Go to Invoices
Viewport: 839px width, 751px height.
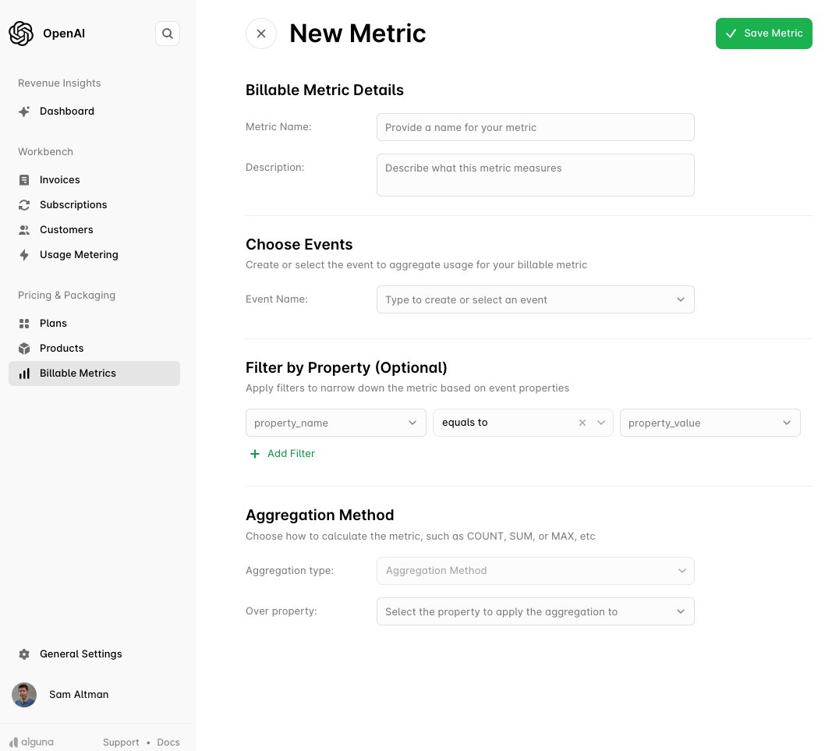[59, 180]
